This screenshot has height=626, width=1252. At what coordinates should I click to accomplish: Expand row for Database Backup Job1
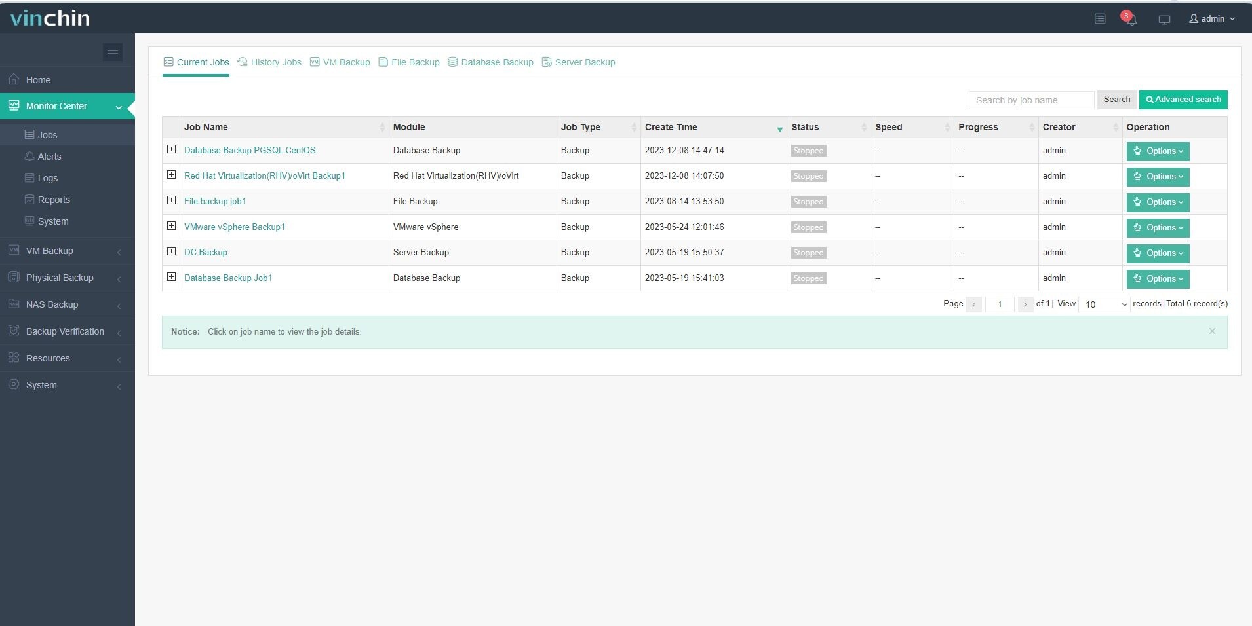point(171,277)
